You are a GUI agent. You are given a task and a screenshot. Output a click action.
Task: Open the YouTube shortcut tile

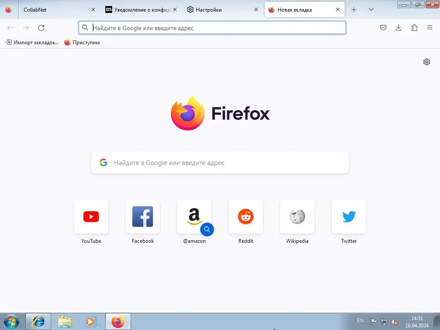(91, 217)
